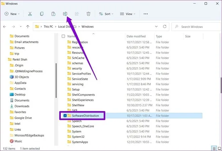Click the Delete trash bin icon

[x=89, y=14]
